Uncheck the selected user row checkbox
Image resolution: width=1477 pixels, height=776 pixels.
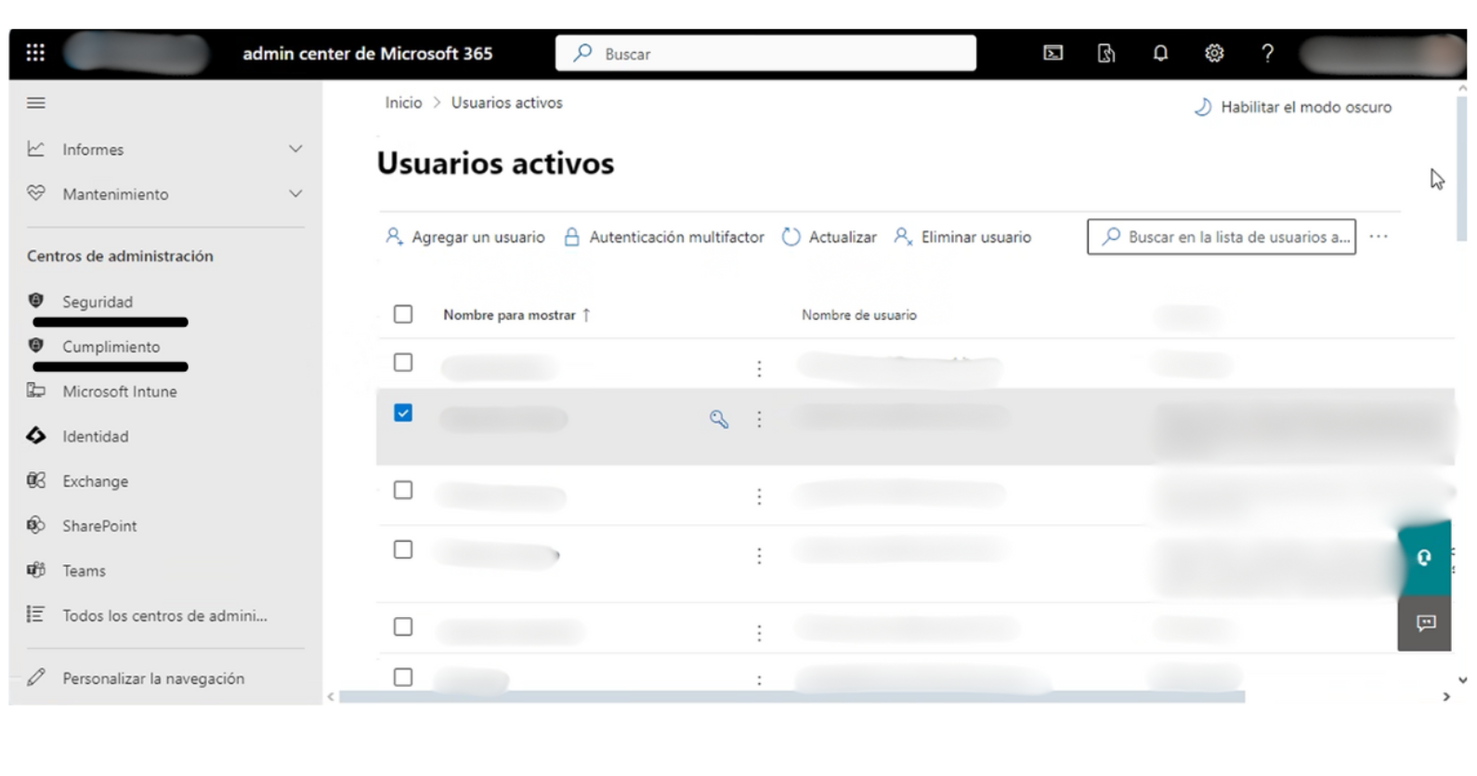point(403,413)
